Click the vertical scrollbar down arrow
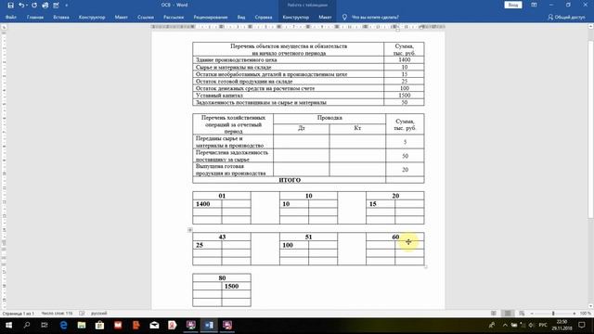 590,306
